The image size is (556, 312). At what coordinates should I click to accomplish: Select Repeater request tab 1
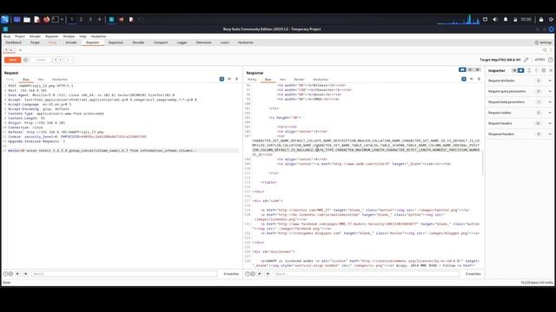pos(9,50)
